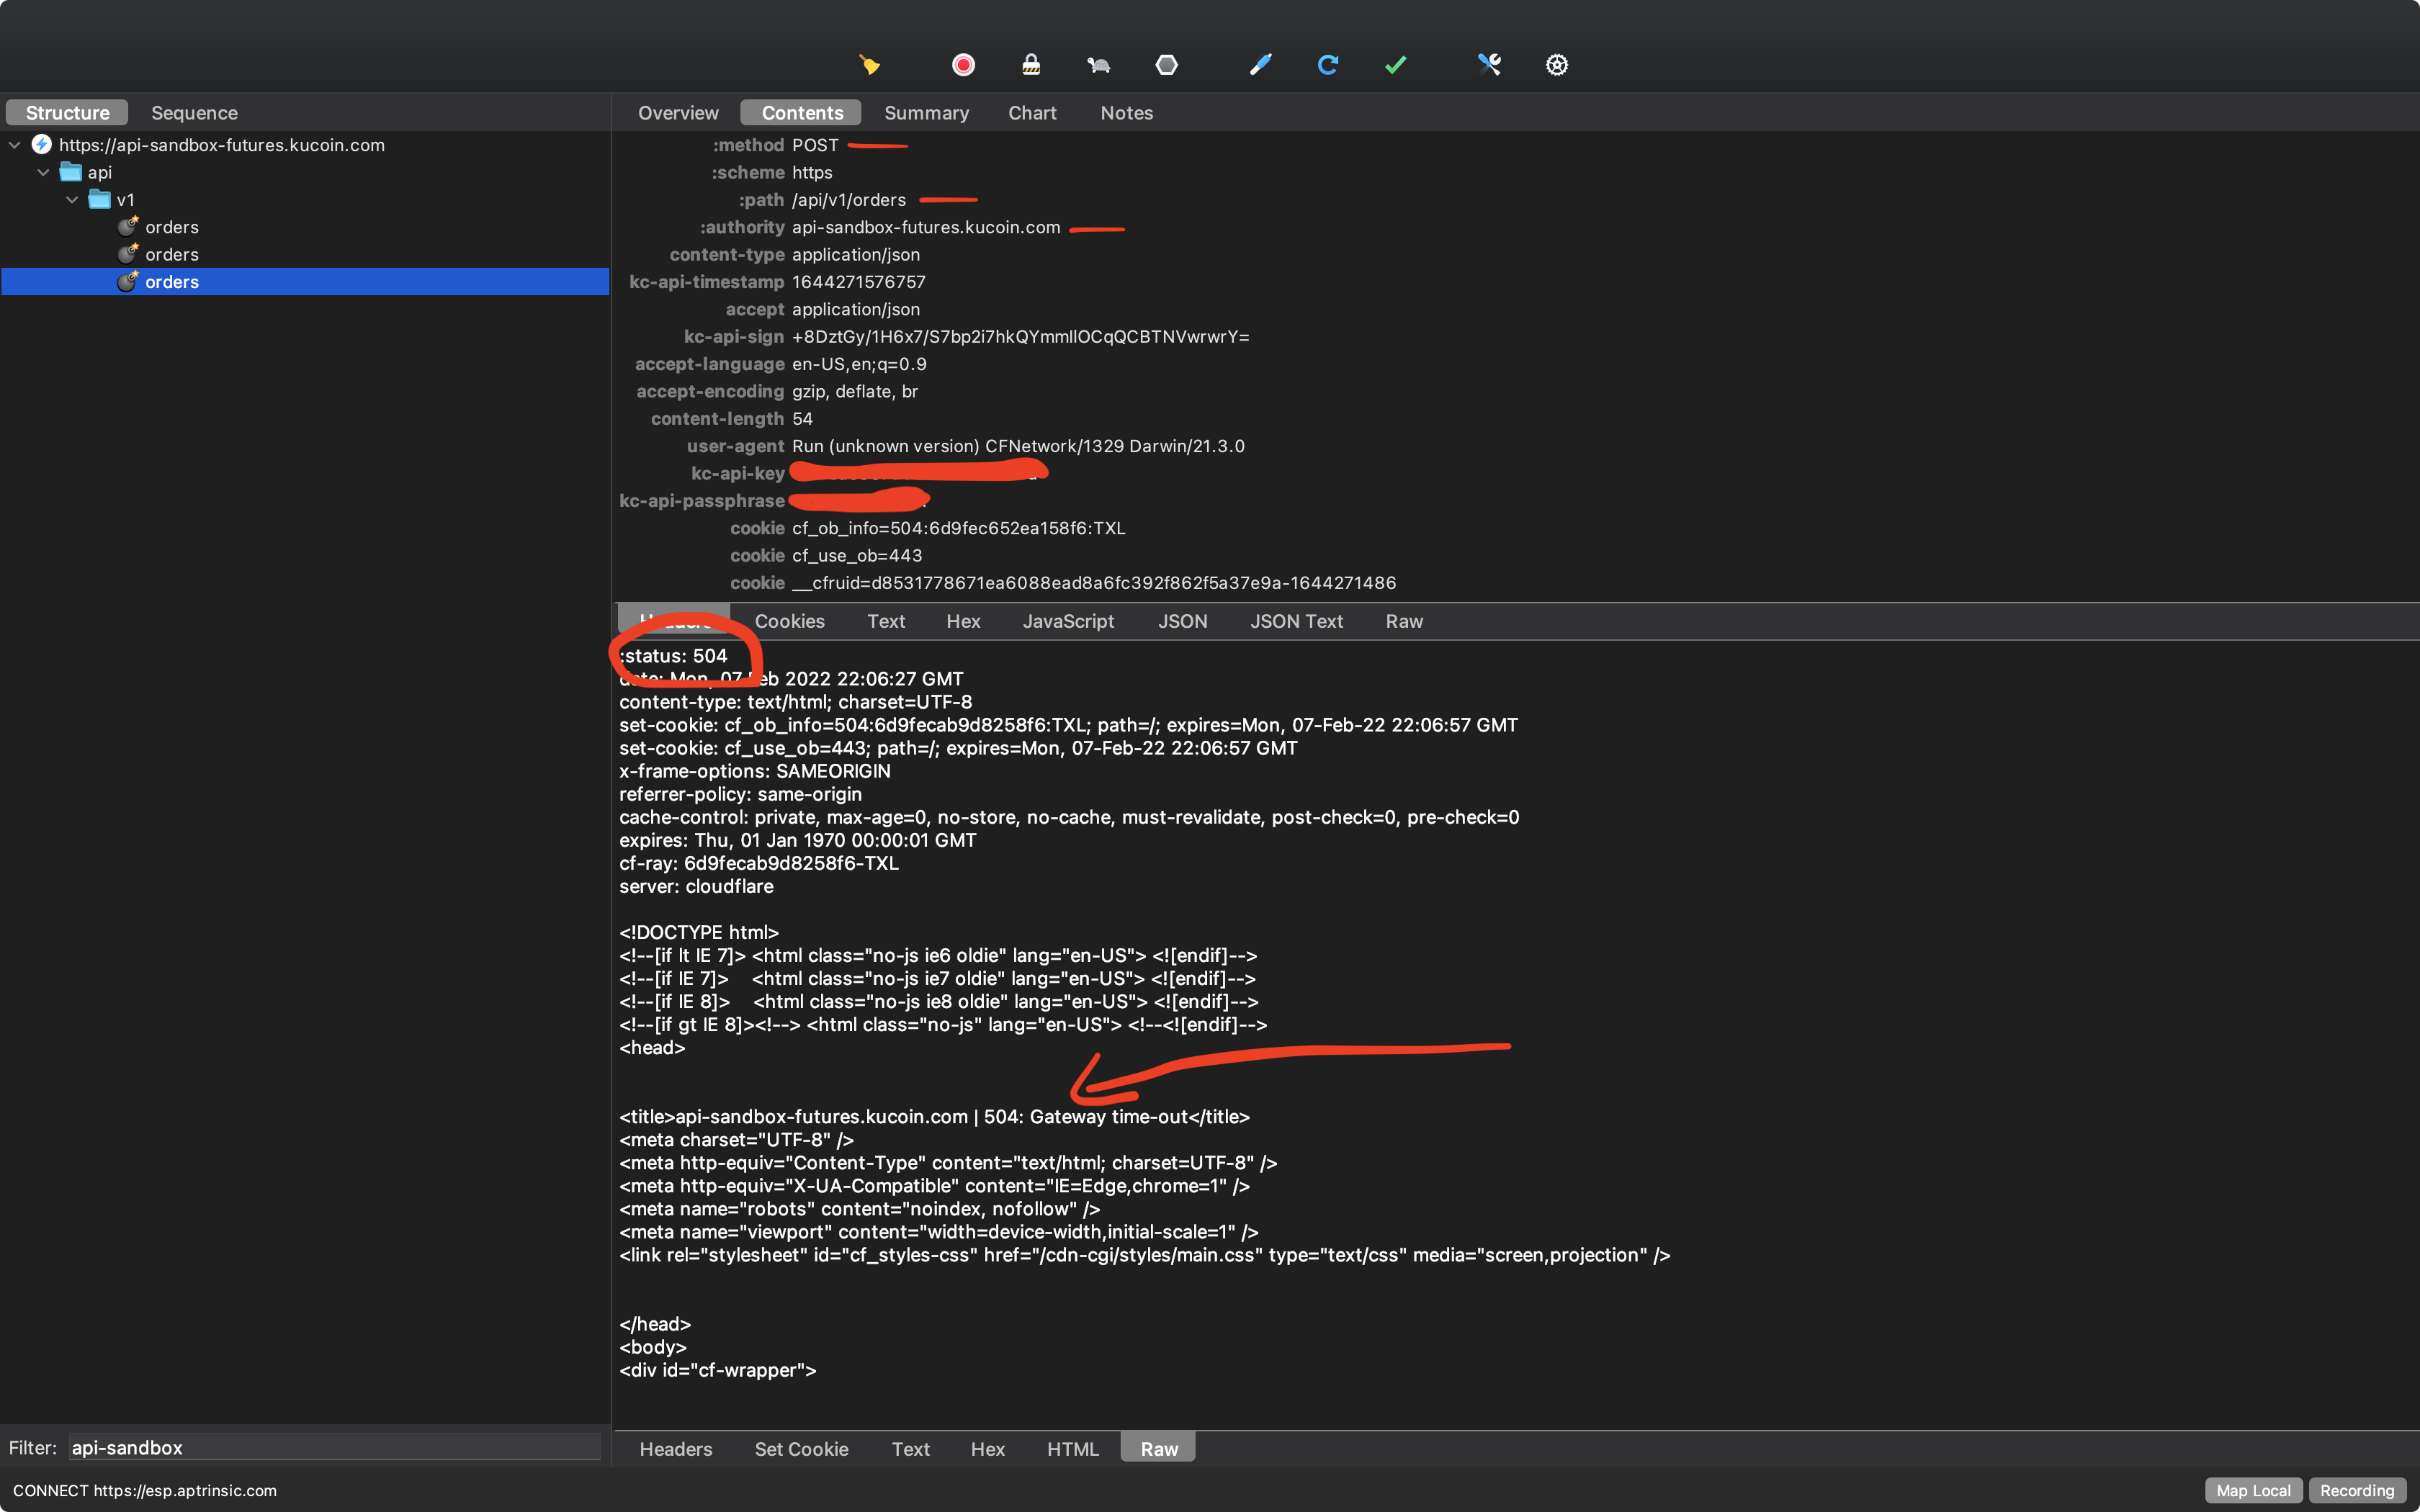The width and height of the screenshot is (2420, 1512).
Task: Repeat the request using the refresh icon
Action: click(x=1327, y=64)
